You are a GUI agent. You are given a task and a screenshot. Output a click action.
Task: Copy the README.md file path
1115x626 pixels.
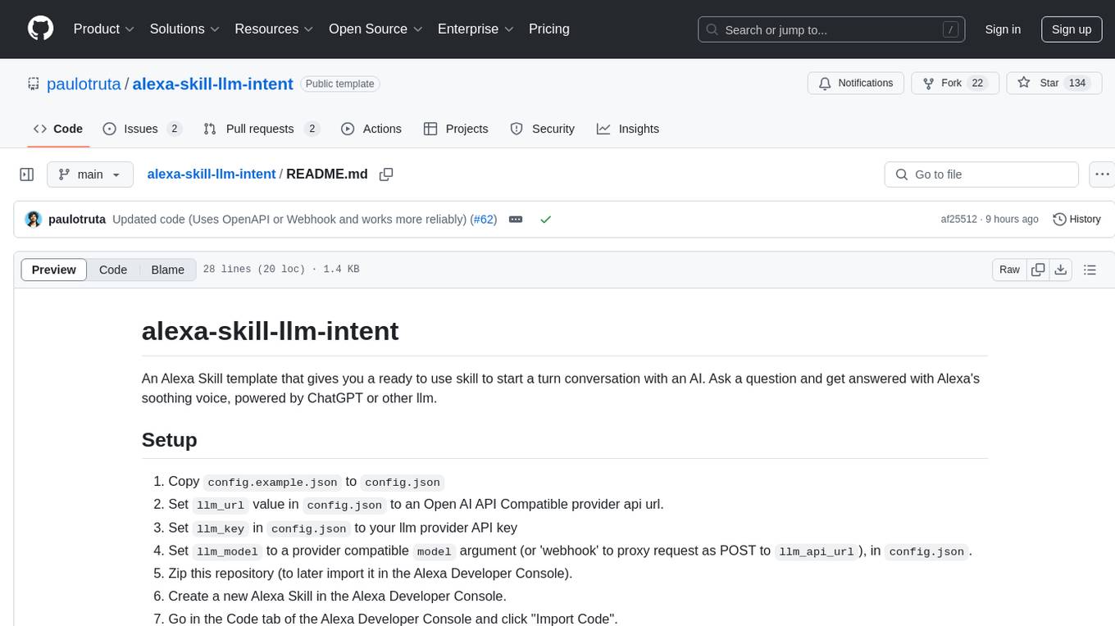(386, 175)
